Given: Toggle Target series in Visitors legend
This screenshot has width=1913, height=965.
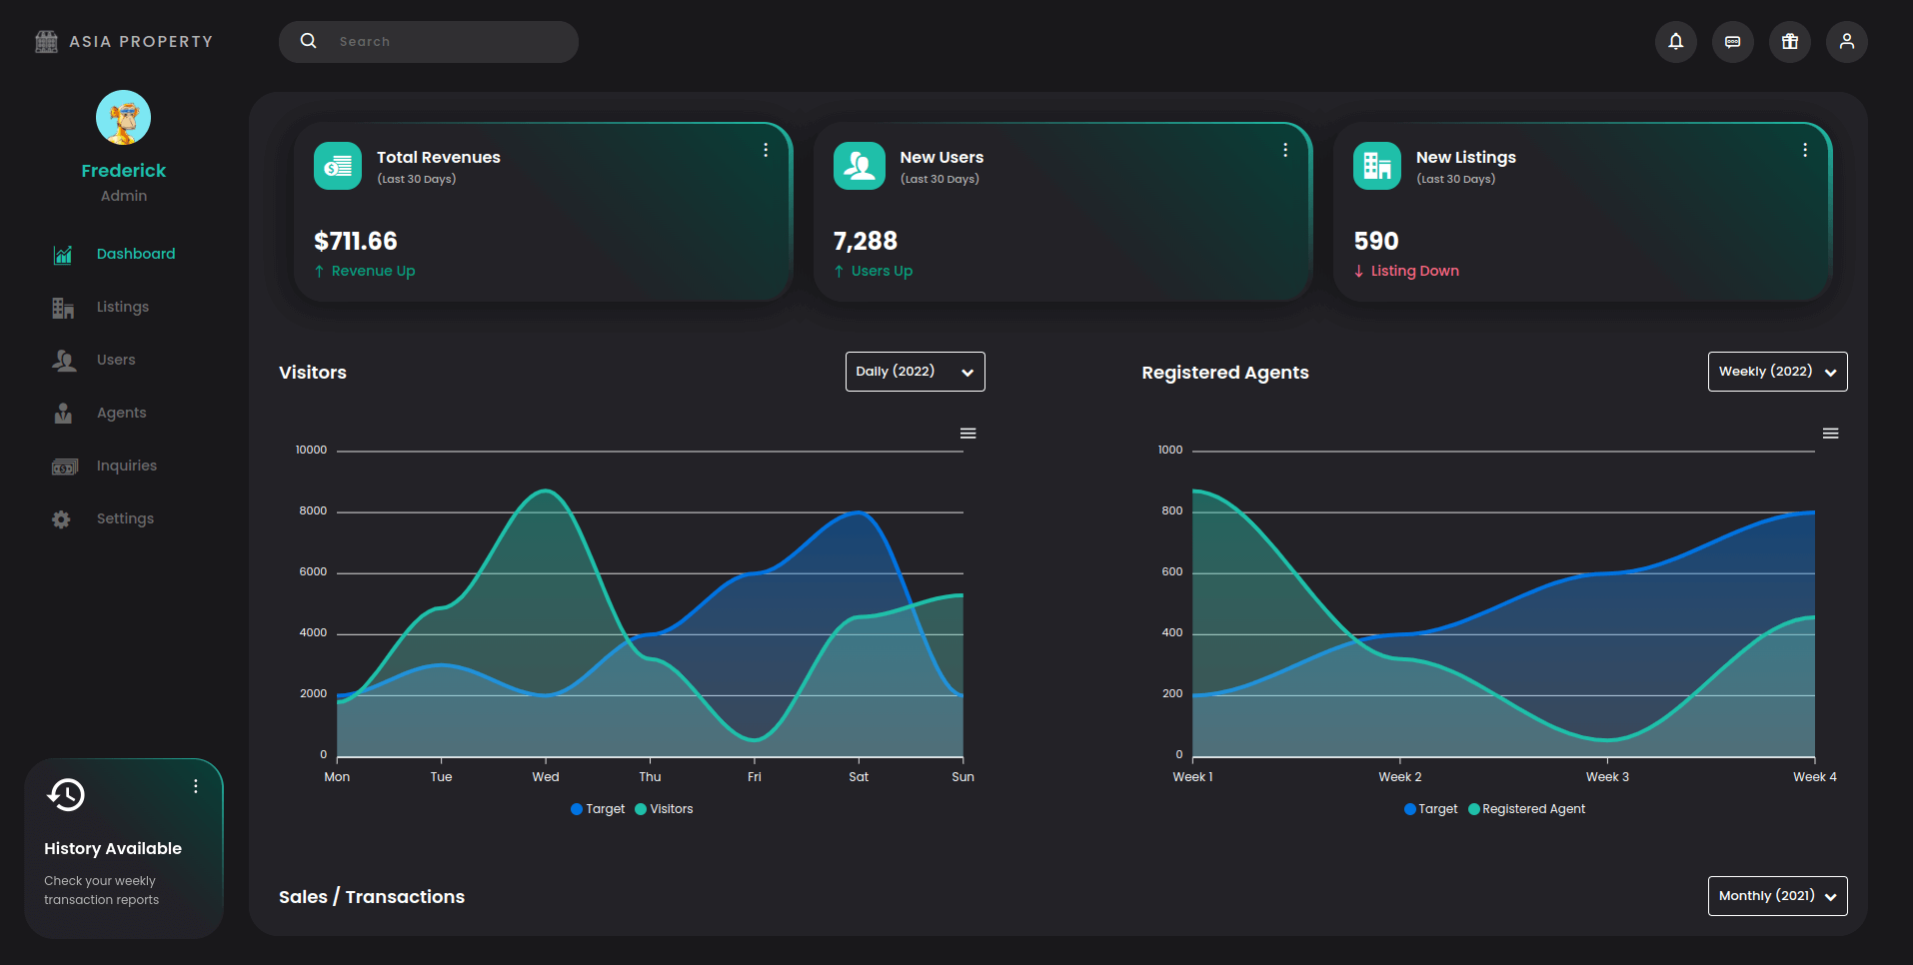Looking at the screenshot, I should pos(598,809).
